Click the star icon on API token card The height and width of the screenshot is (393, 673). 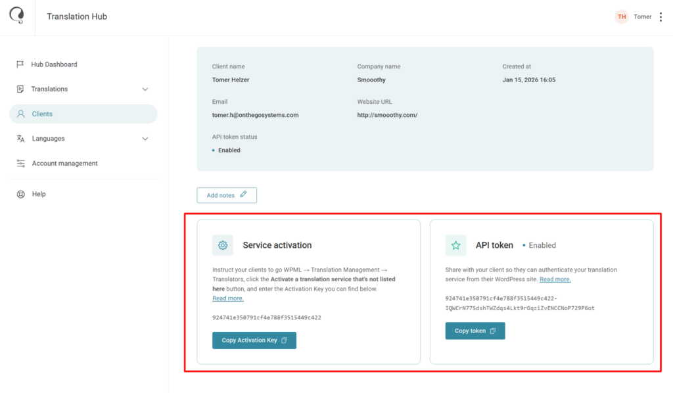[x=456, y=244]
